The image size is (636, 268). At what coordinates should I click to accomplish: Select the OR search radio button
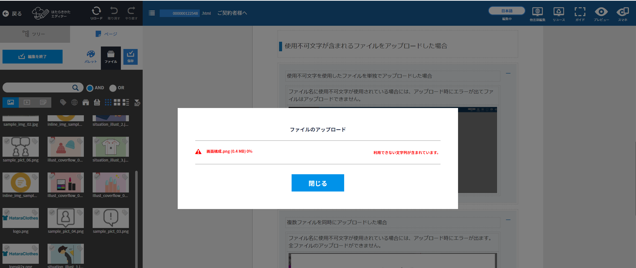[x=113, y=88]
